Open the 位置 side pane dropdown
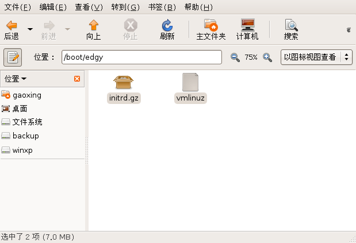Screen dimensions: 356x243 pos(16,79)
